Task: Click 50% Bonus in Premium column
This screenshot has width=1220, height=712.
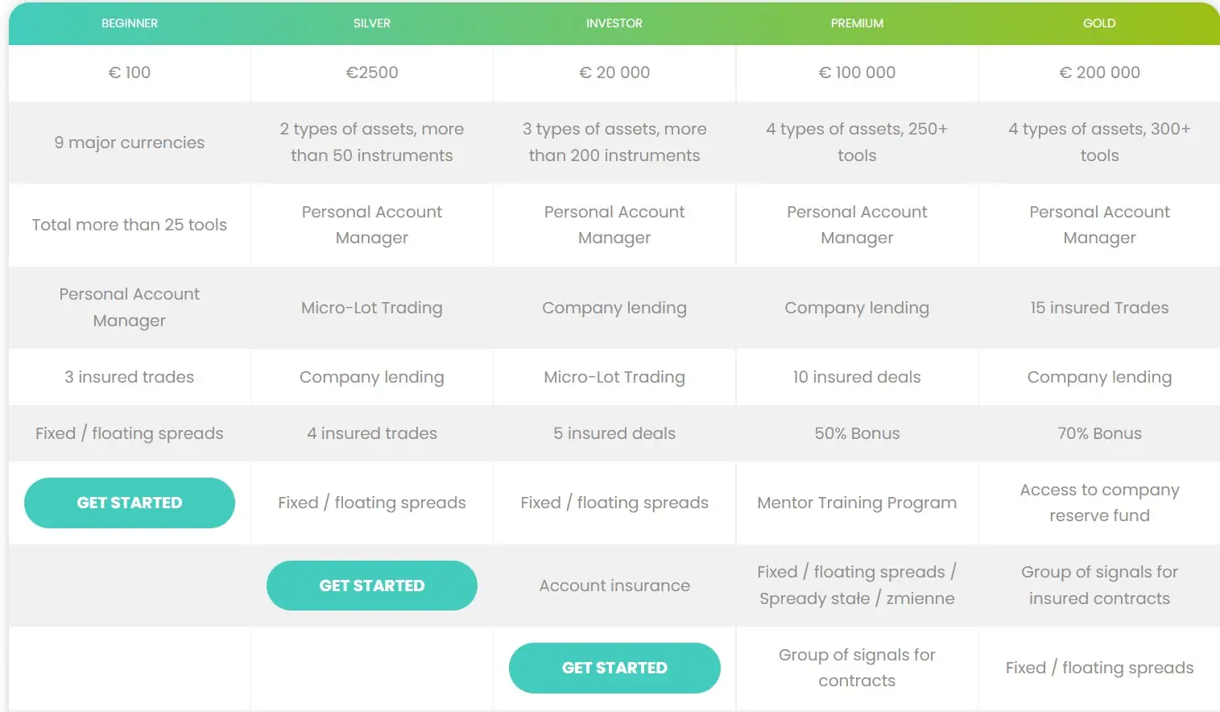Action: [x=857, y=433]
